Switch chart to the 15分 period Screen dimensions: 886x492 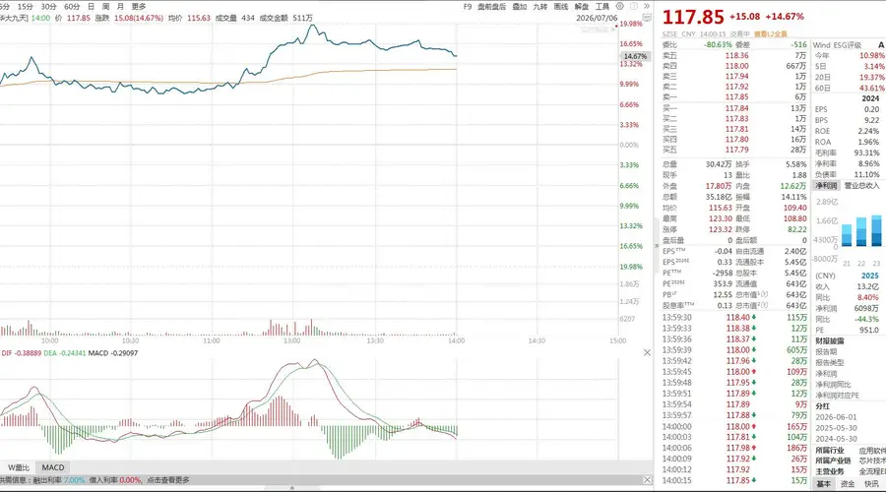(x=25, y=6)
